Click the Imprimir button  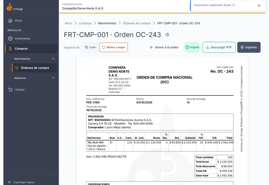(249, 47)
